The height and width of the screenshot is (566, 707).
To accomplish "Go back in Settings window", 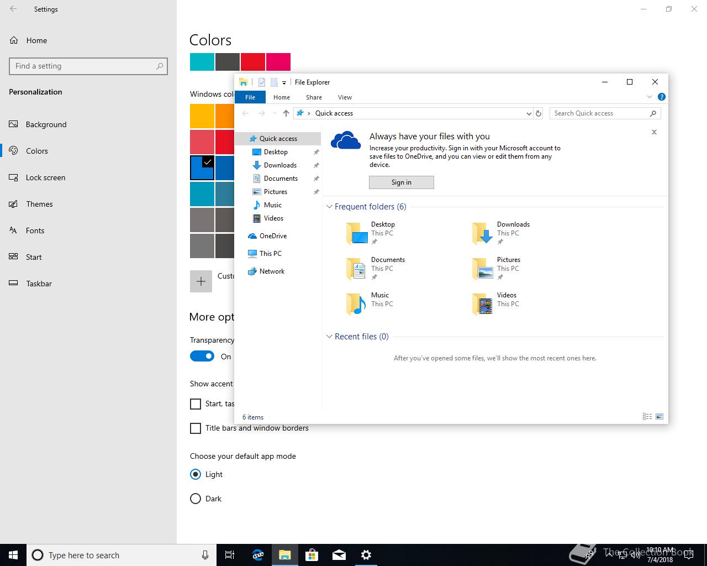I will (x=13, y=9).
